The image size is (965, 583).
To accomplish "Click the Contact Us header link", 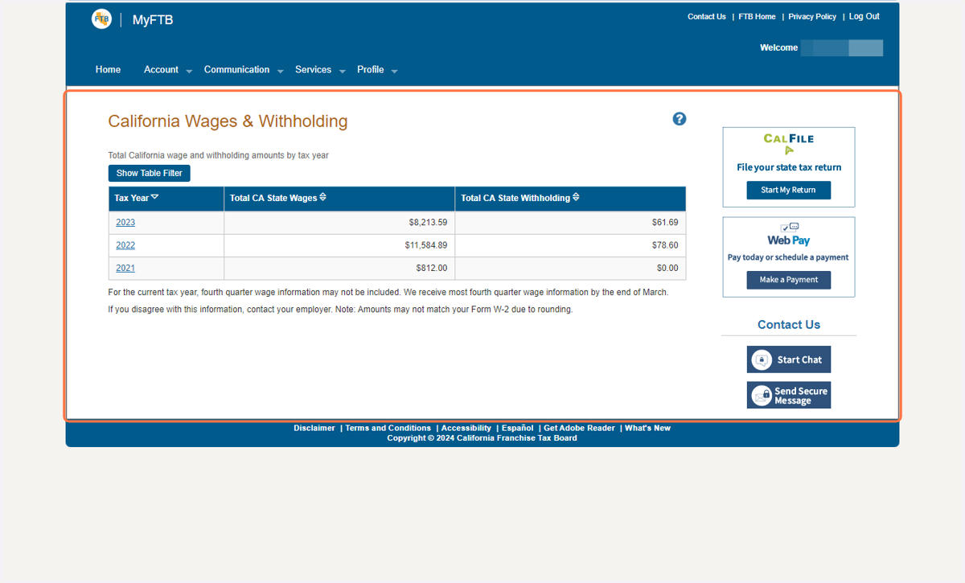I will pos(707,17).
